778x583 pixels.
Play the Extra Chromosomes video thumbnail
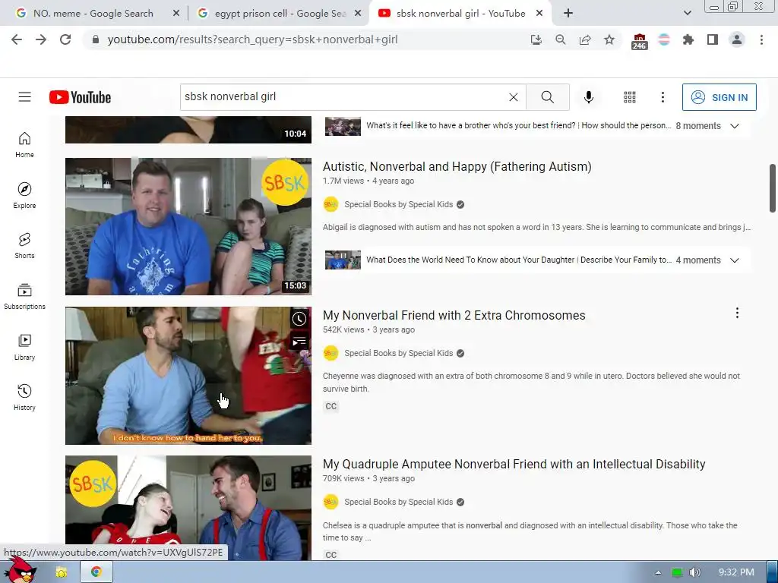point(188,375)
